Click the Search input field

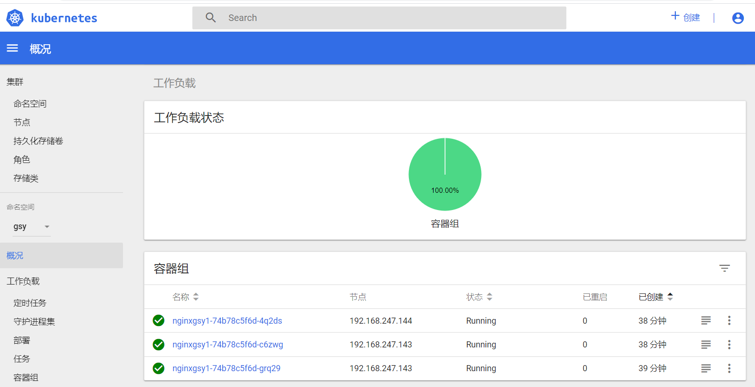379,18
